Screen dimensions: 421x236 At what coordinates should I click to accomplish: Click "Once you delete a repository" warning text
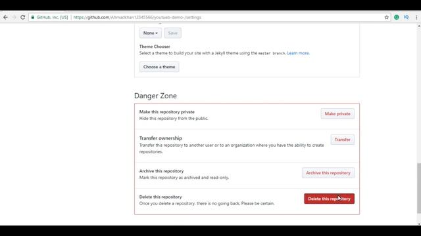[x=207, y=203]
